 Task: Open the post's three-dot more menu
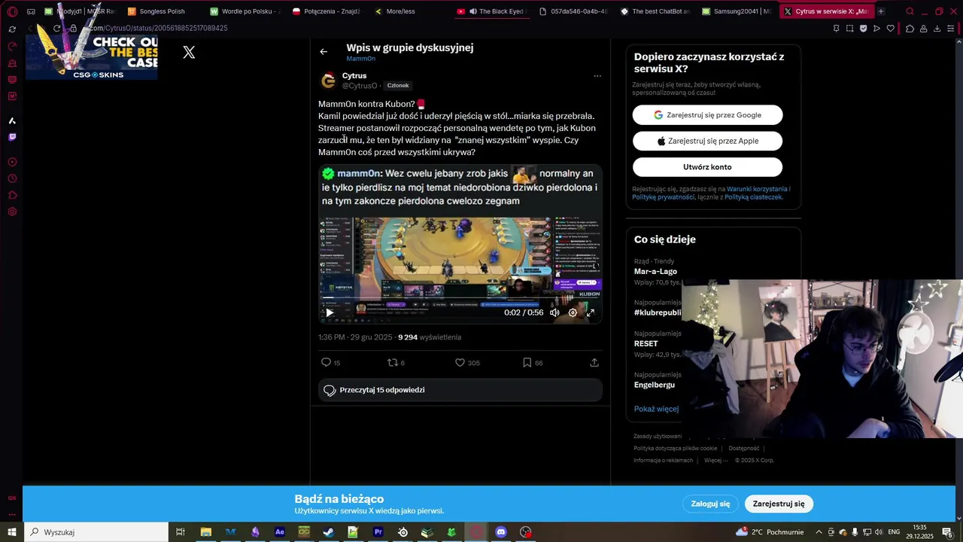tap(597, 76)
